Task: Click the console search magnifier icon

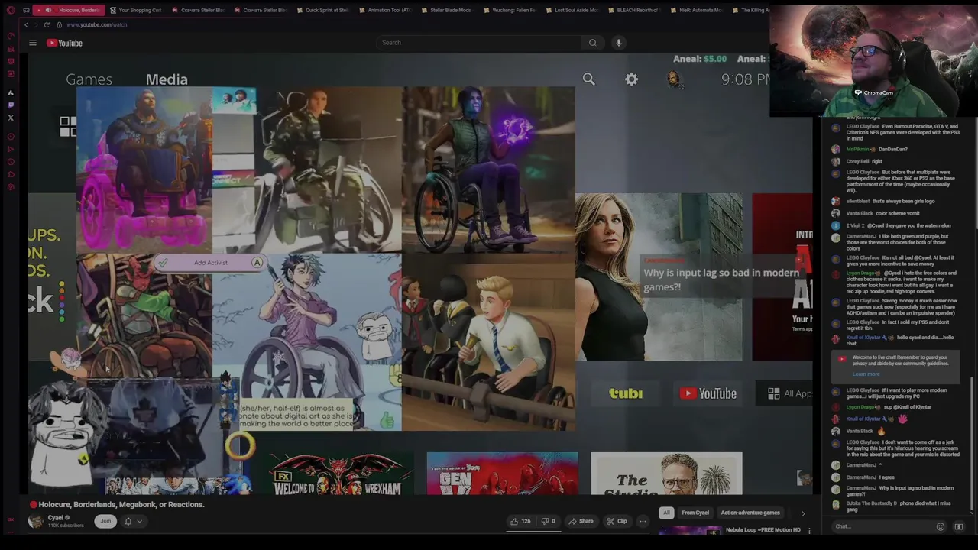Action: (588, 79)
